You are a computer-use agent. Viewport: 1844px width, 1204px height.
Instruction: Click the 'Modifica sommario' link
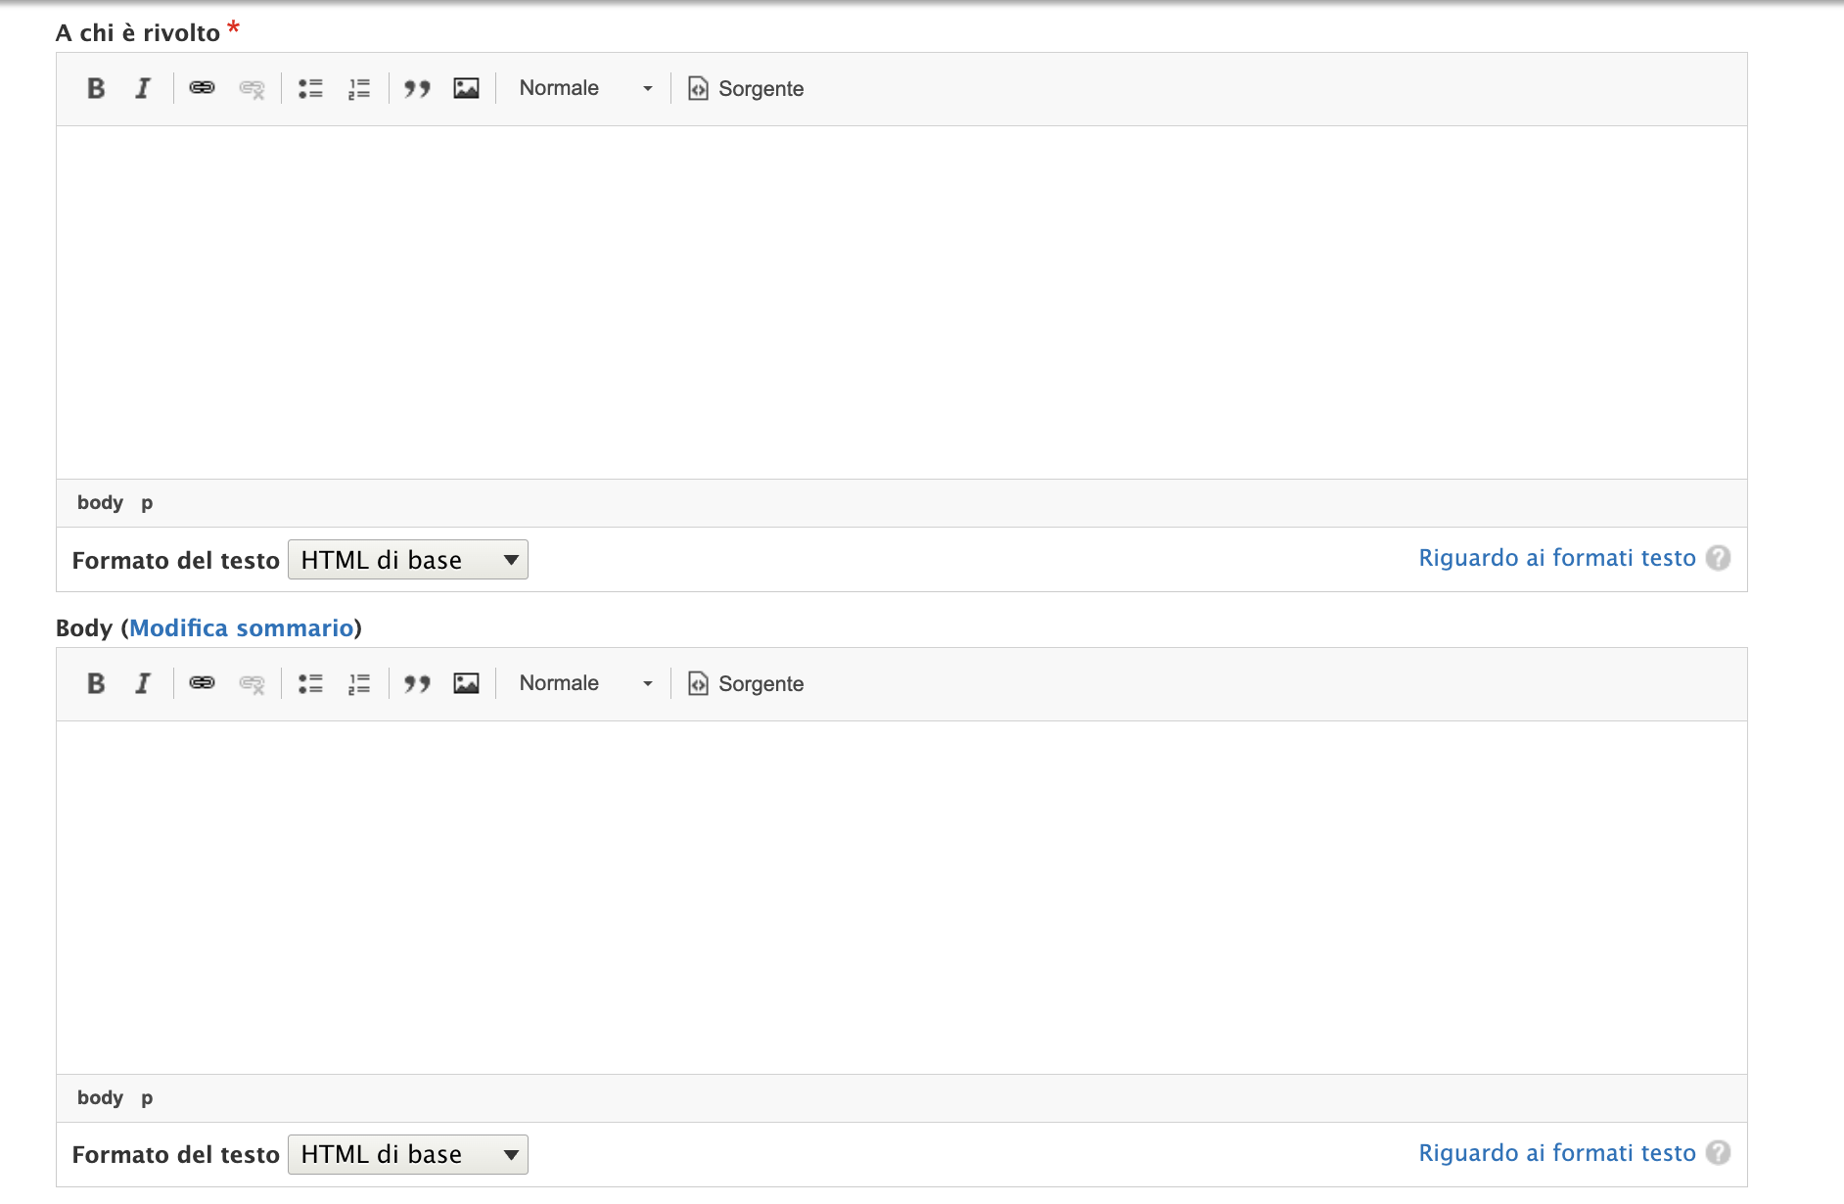pyautogui.click(x=241, y=628)
